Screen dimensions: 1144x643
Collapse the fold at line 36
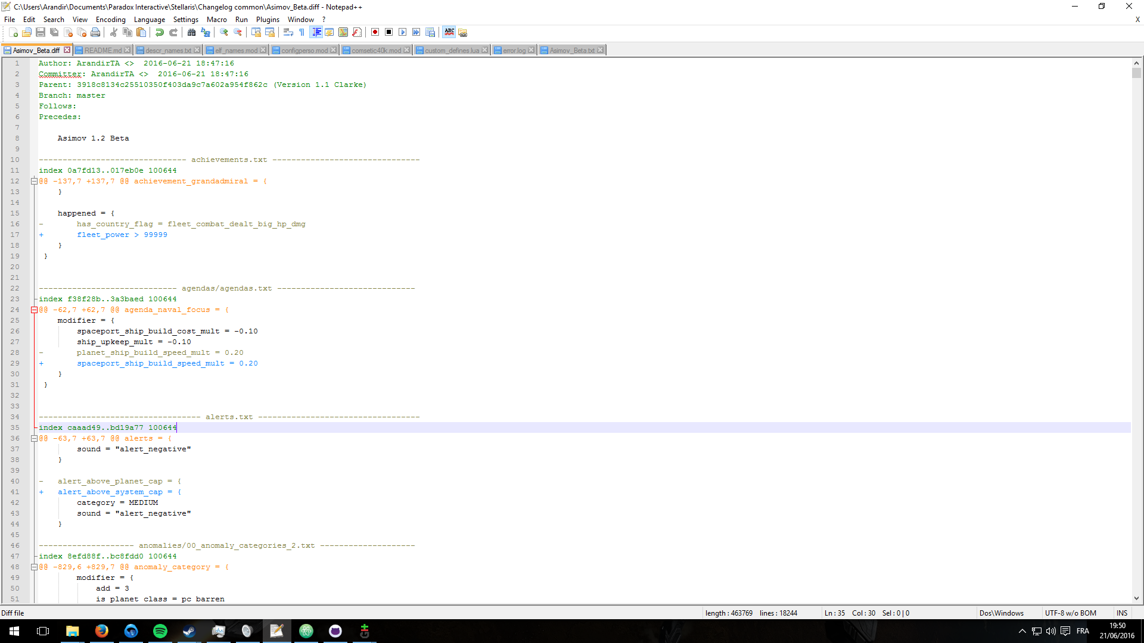34,438
